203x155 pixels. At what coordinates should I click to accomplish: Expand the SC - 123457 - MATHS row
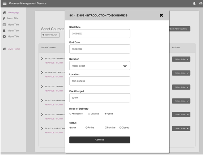[x=42, y=86]
